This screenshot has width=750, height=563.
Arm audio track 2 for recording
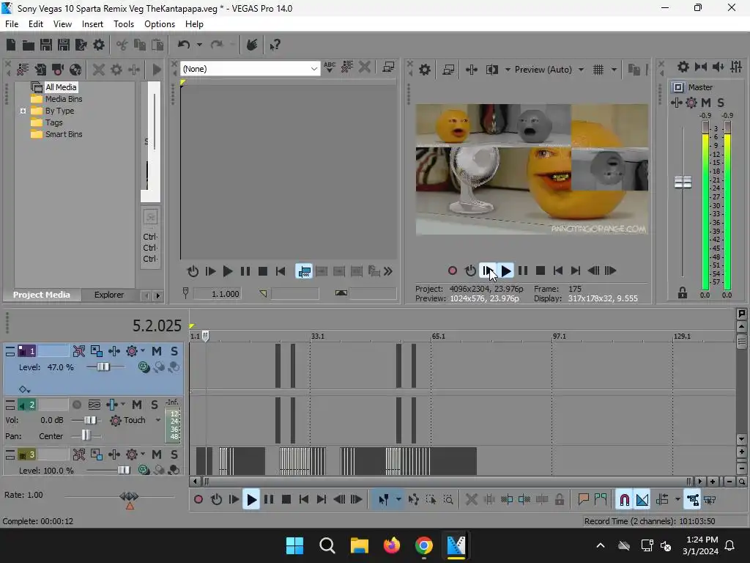point(76,405)
